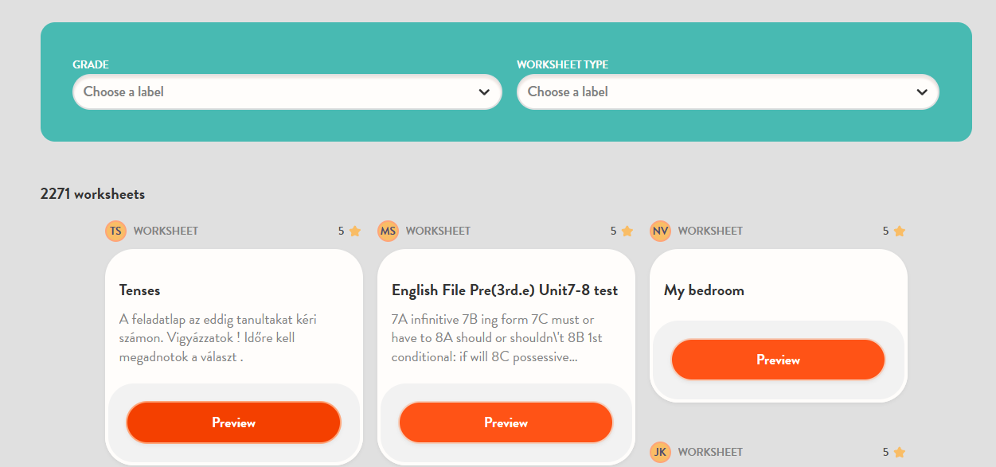996x467 pixels.
Task: Preview the English File Unit7-8 test
Action: coord(506,422)
